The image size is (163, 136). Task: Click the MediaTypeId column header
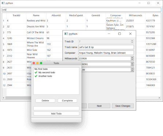coord(76,15)
